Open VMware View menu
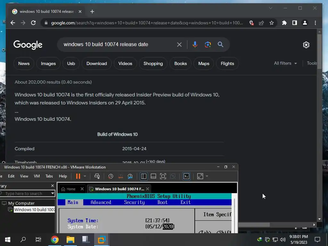 pyautogui.click(x=24, y=176)
